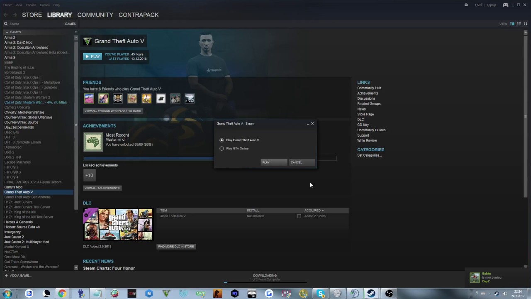Open the Mastermind achievement brain icon
The width and height of the screenshot is (531, 299).
tap(93, 142)
